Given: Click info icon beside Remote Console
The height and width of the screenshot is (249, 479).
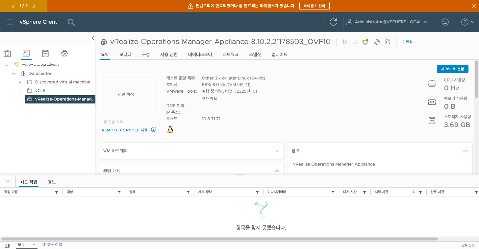Looking at the screenshot, I should [x=154, y=129].
